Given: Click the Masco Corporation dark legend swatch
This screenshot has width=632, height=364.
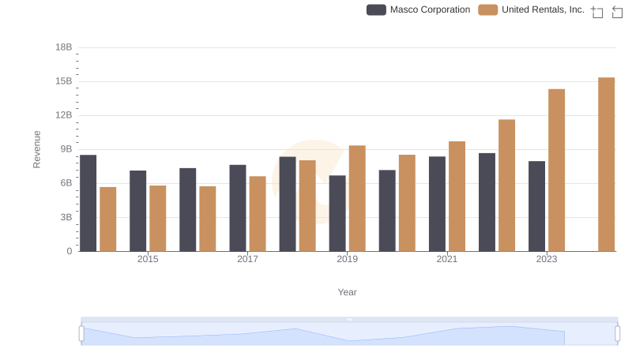Looking at the screenshot, I should (x=376, y=9).
